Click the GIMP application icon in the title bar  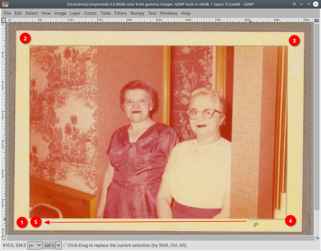(x=5, y=4)
